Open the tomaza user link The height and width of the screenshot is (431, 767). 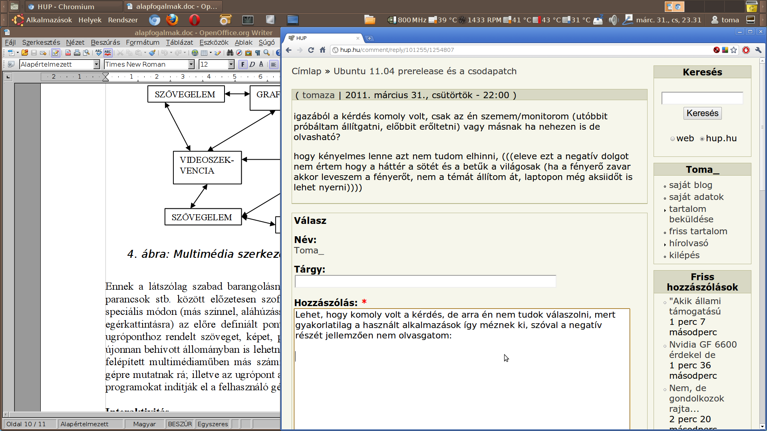click(318, 95)
